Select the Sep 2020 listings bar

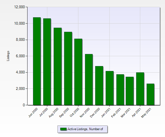click(x=68, y=68)
